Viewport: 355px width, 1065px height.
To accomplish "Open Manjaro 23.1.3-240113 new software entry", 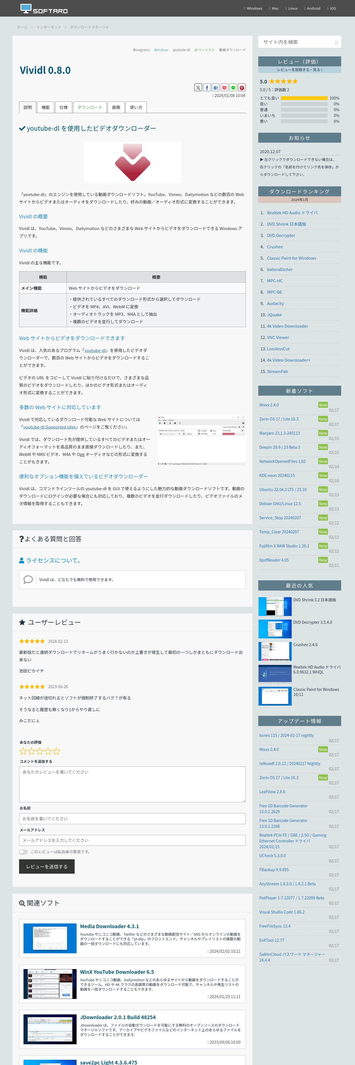I will click(x=279, y=433).
